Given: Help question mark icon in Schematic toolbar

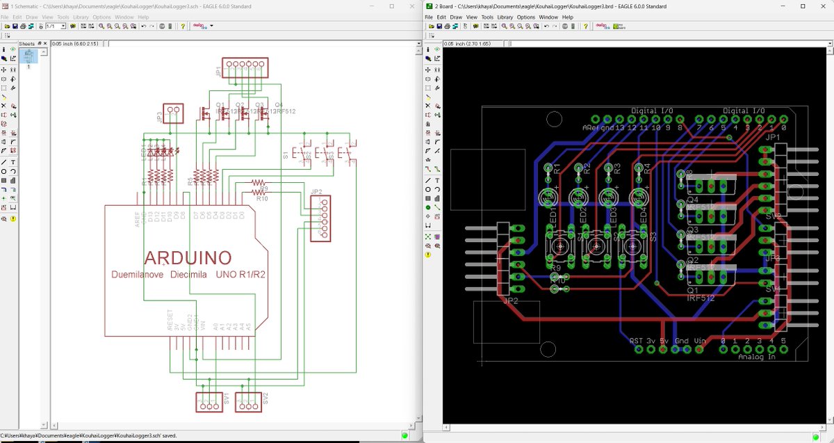Looking at the screenshot, I should point(183,26).
